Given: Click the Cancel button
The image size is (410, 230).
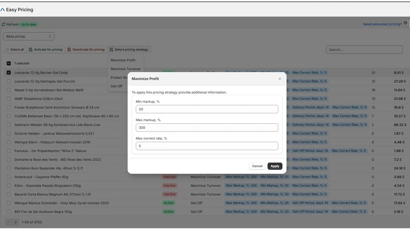Looking at the screenshot, I should (x=257, y=166).
